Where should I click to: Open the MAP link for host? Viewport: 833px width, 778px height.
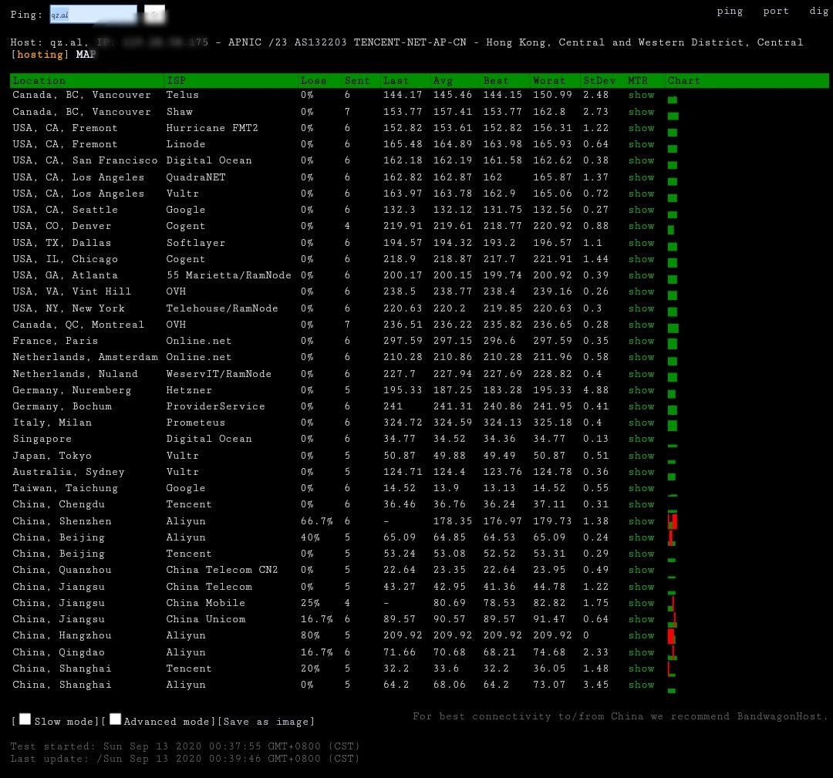[x=86, y=55]
